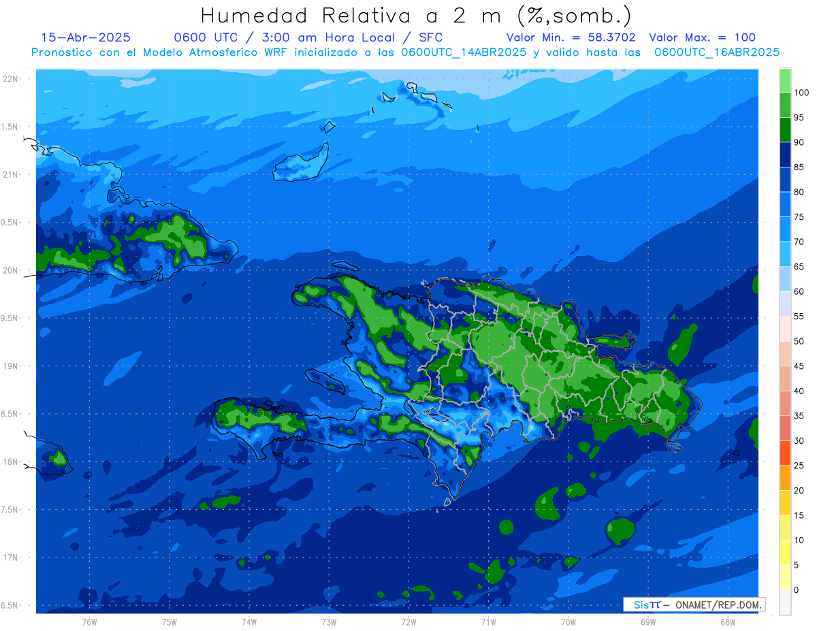The width and height of the screenshot is (817, 631).
Task: Click the "Valor Min. = 58.3702" text
Action: (x=571, y=38)
